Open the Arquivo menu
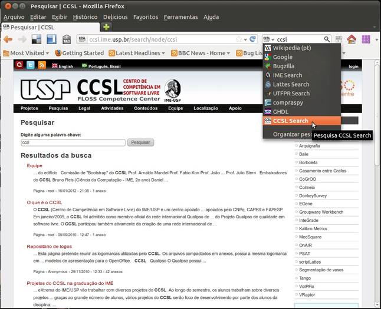Screen dimensions: 381x309 [x=14, y=17]
